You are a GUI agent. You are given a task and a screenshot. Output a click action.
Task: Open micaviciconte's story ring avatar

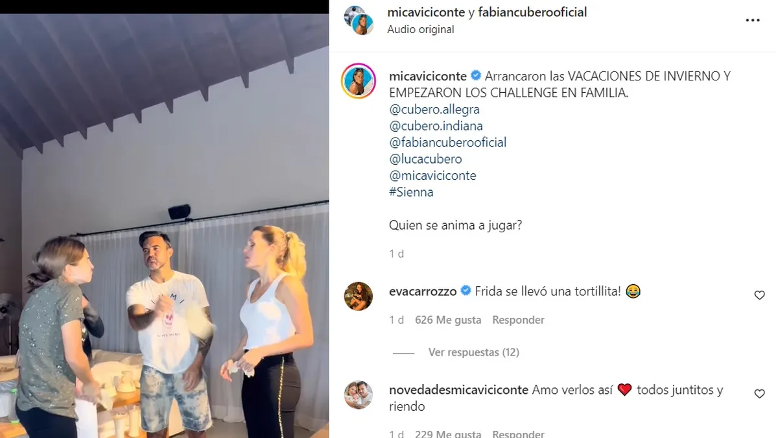coord(358,81)
